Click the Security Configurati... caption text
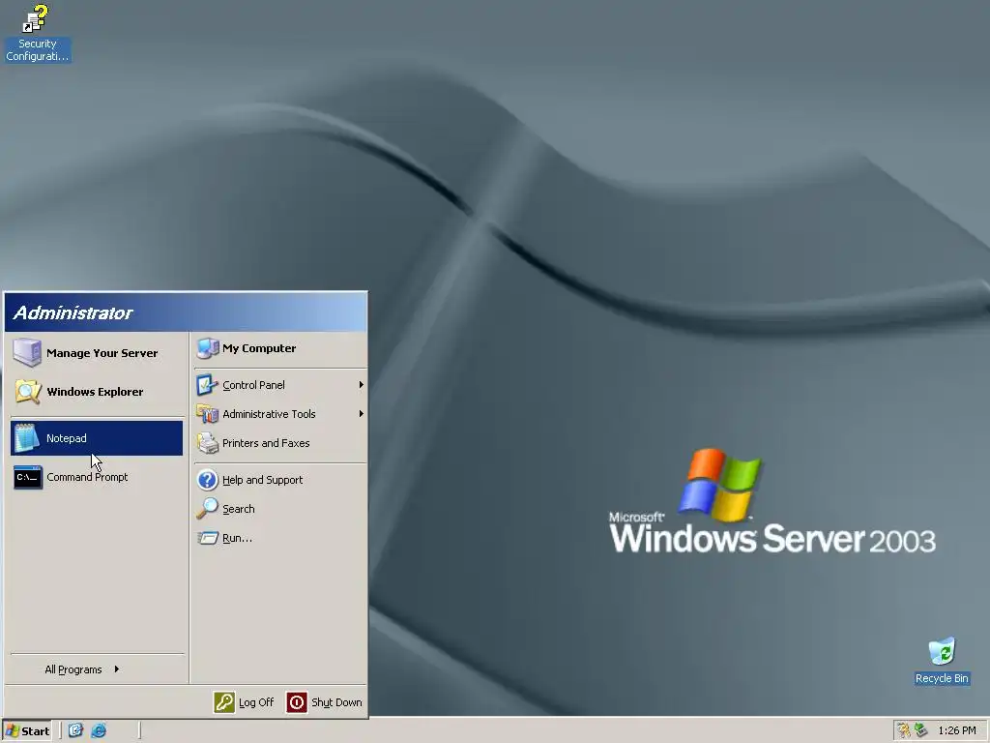 38,50
